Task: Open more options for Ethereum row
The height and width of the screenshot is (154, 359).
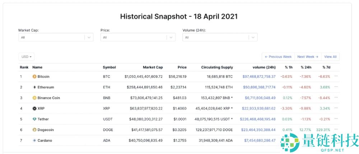Action: 336,87
